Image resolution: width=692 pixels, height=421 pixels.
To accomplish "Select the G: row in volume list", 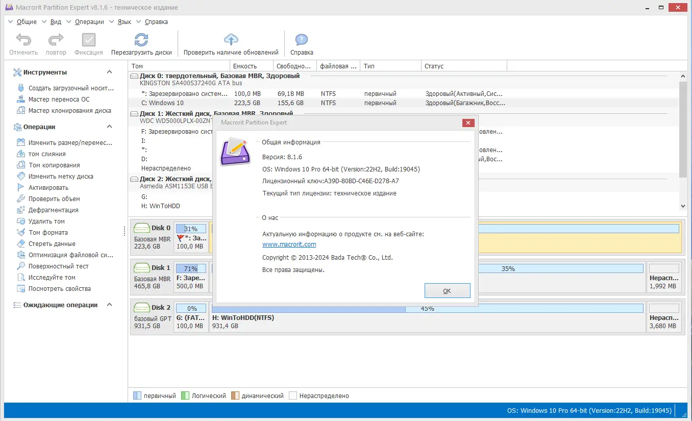I will [170, 197].
